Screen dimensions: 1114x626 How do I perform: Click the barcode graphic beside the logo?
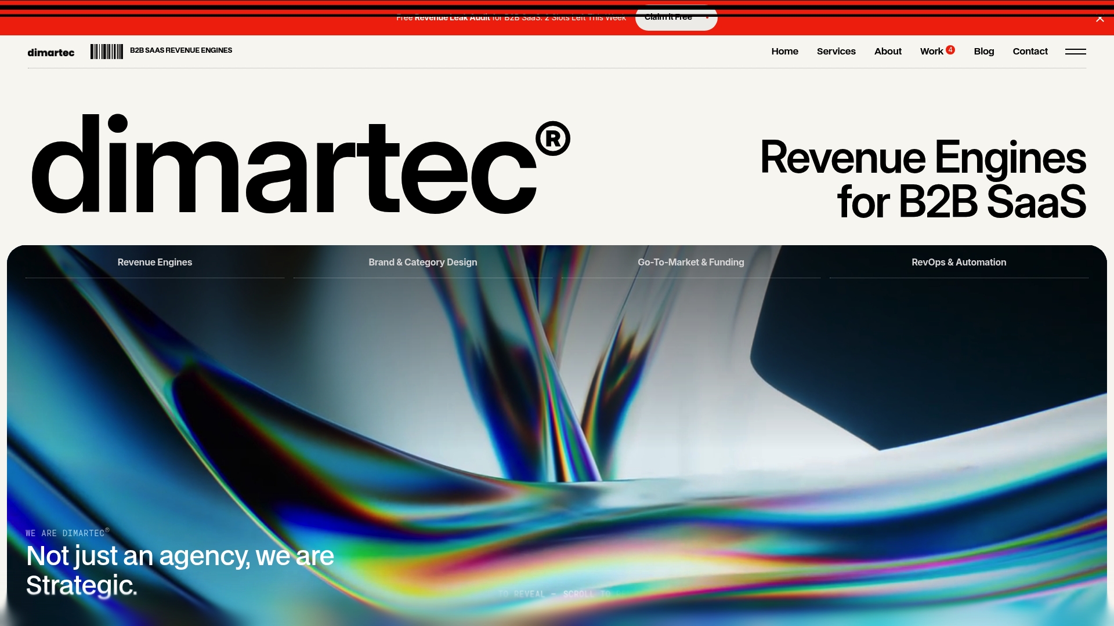[107, 52]
